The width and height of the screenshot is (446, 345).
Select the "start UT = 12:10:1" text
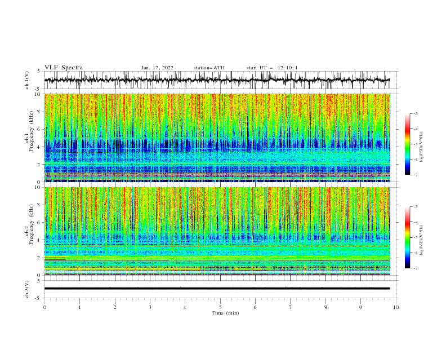272,68
